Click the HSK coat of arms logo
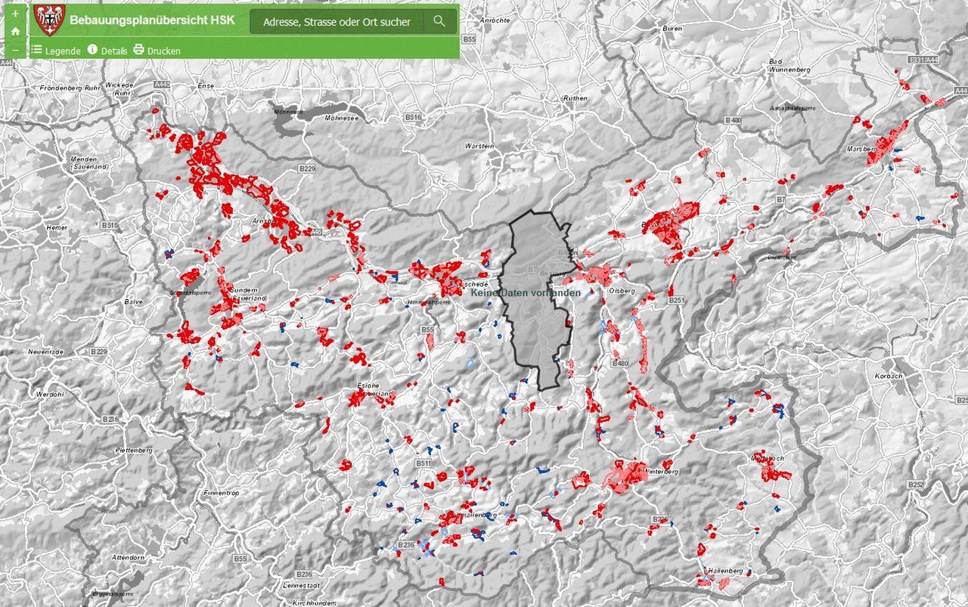 click(50, 20)
